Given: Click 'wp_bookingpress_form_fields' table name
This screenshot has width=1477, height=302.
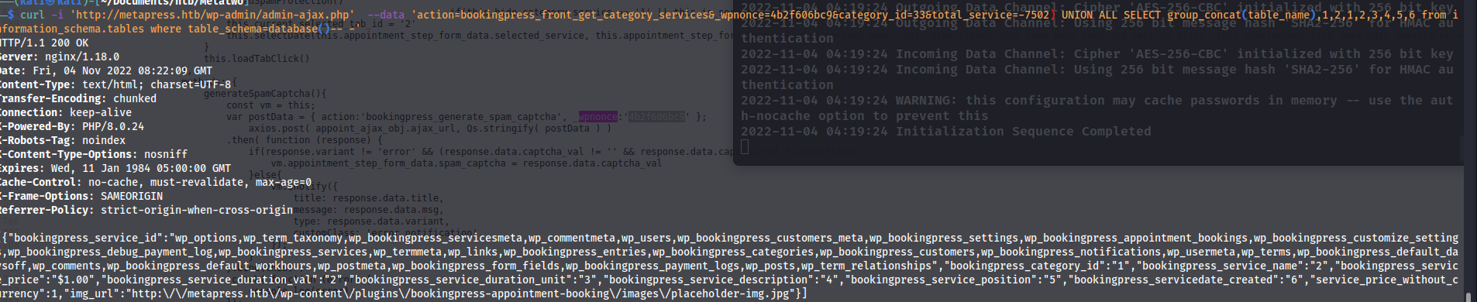Looking at the screenshot, I should pyautogui.click(x=476, y=266).
